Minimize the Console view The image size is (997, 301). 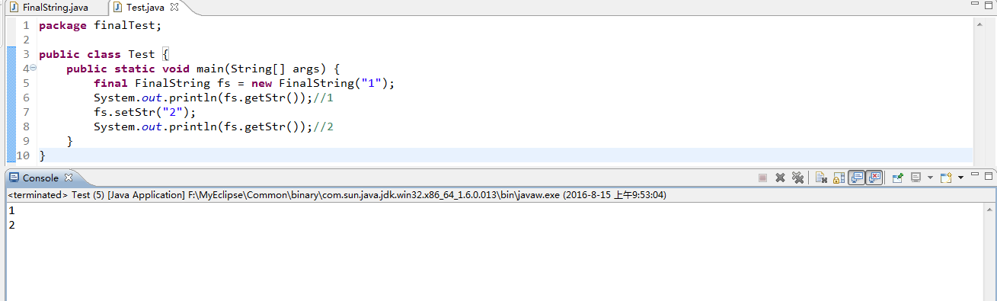(974, 175)
